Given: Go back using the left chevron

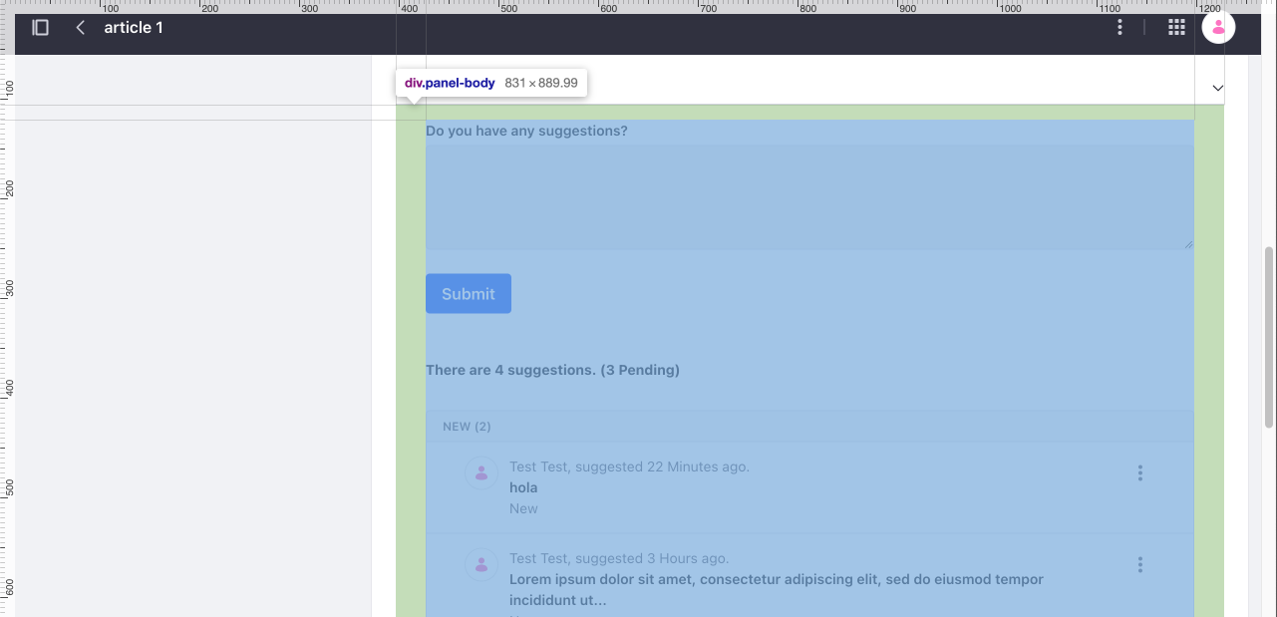Looking at the screenshot, I should pyautogui.click(x=81, y=27).
